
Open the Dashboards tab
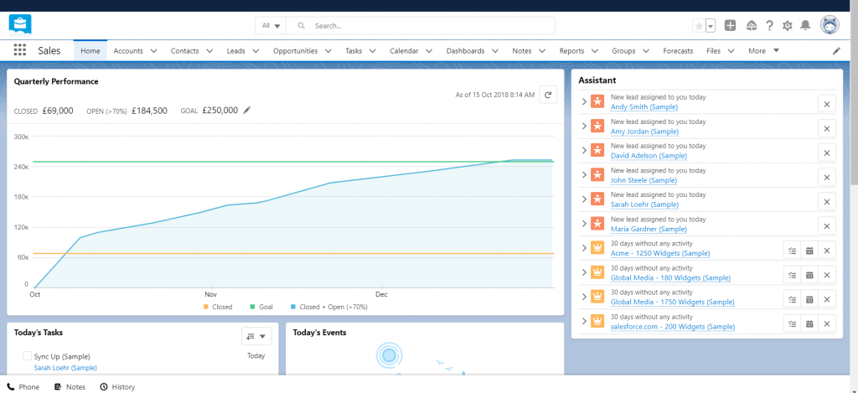(465, 51)
